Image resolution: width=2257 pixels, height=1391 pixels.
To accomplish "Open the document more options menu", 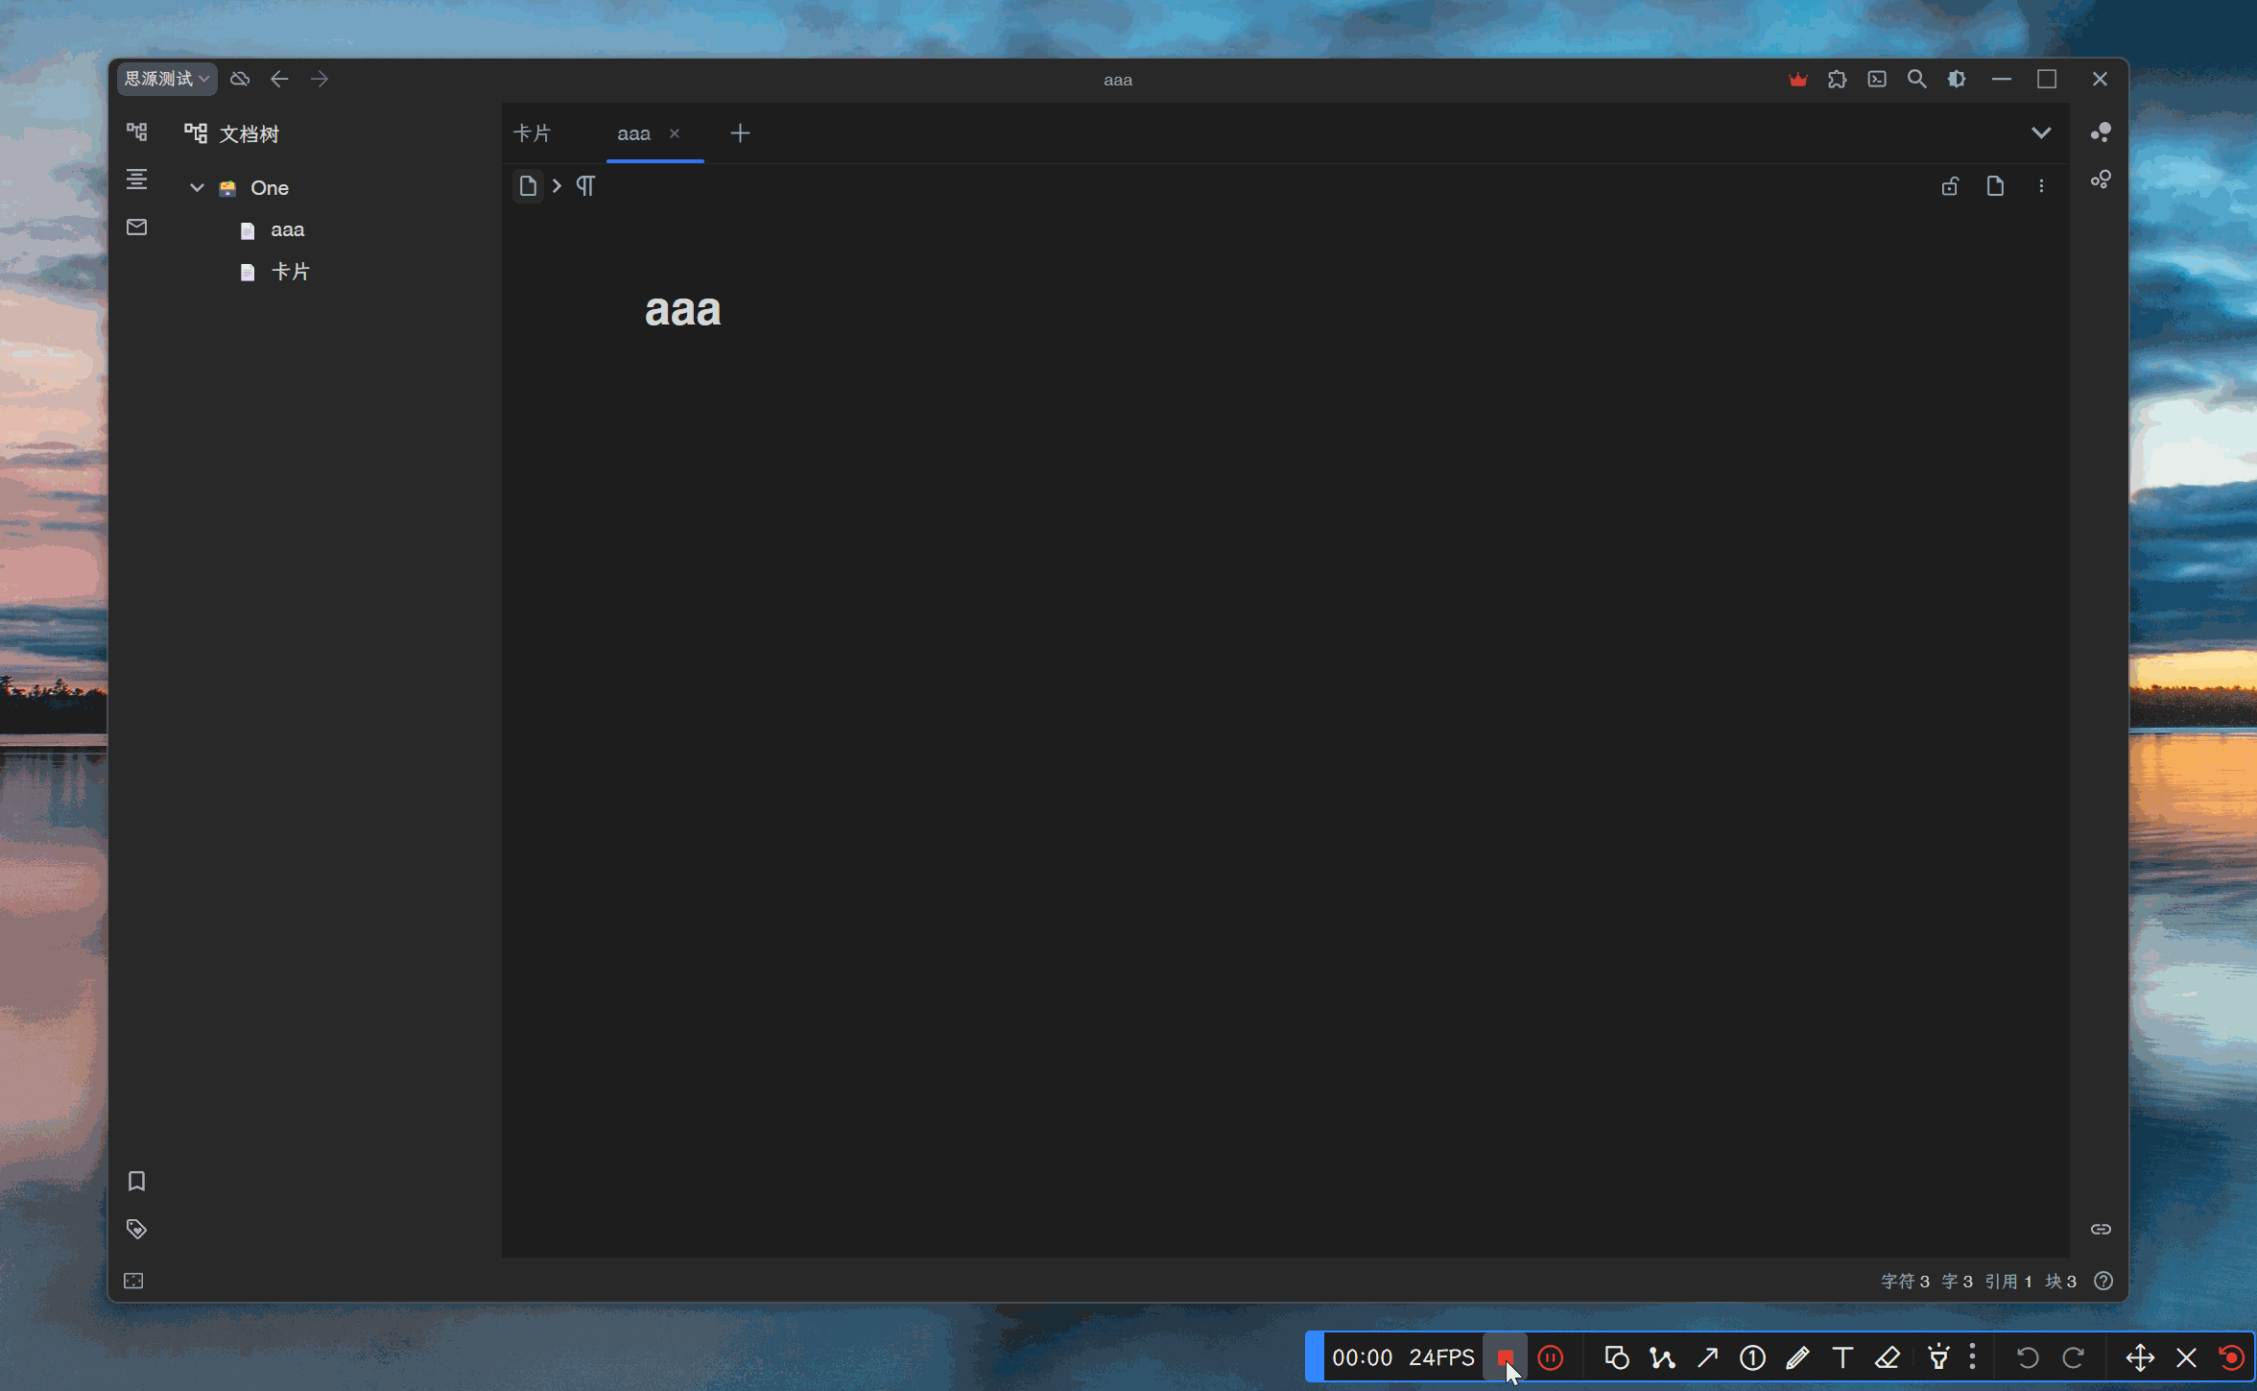I will click(x=2041, y=185).
